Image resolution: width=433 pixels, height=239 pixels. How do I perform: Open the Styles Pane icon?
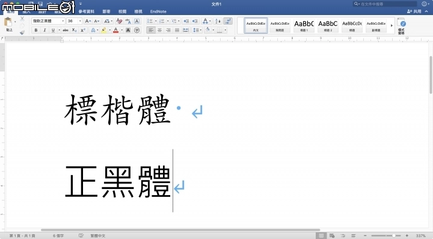[401, 26]
